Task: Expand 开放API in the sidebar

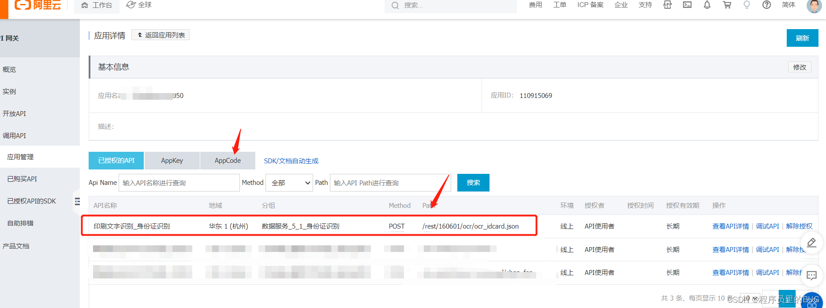Action: (15, 113)
